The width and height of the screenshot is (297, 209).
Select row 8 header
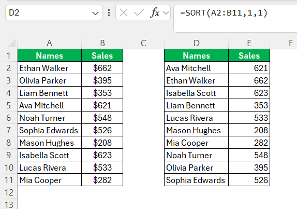coord(8,143)
